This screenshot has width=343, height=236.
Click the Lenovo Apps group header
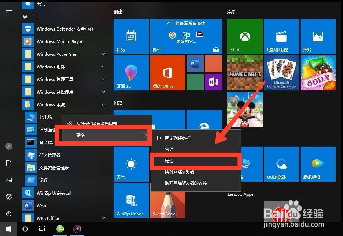tap(240, 194)
